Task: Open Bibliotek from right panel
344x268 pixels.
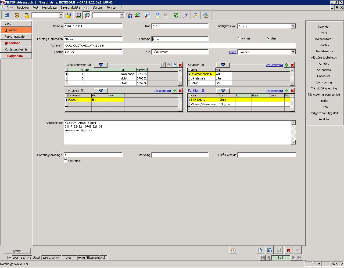Action: [x=324, y=45]
